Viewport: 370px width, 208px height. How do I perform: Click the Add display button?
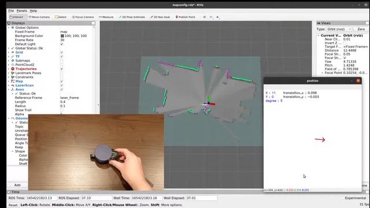(x=17, y=185)
